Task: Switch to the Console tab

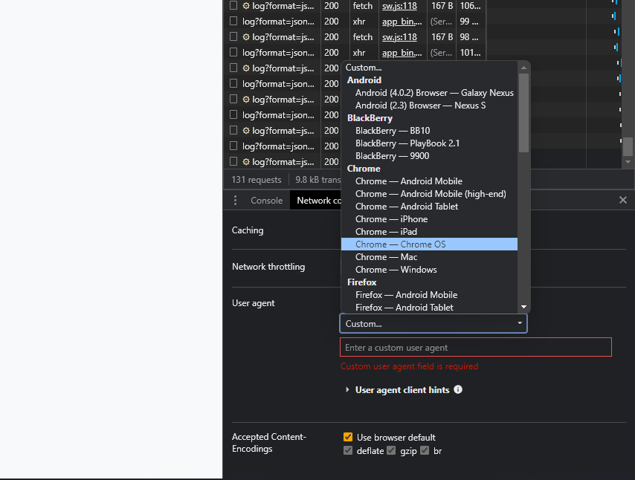Action: (x=268, y=200)
